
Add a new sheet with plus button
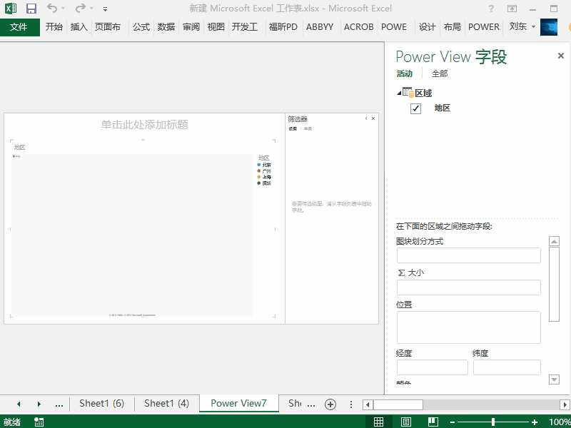[330, 404]
